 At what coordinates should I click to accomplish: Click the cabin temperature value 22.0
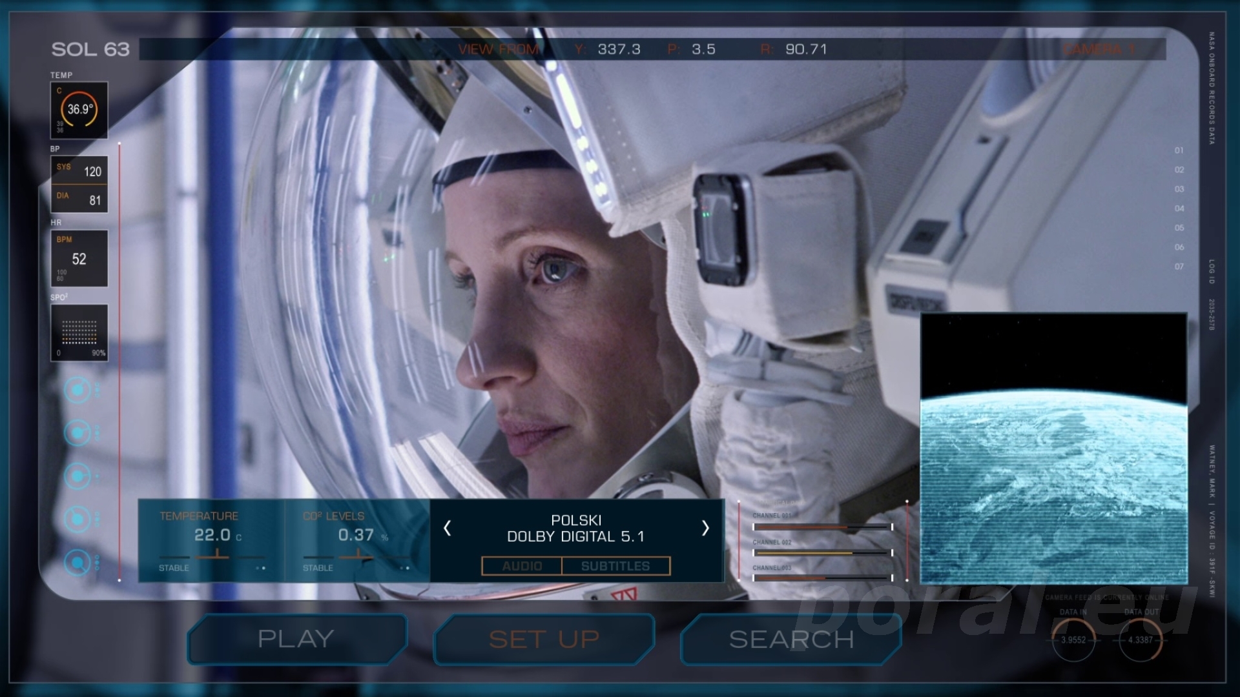tap(212, 535)
